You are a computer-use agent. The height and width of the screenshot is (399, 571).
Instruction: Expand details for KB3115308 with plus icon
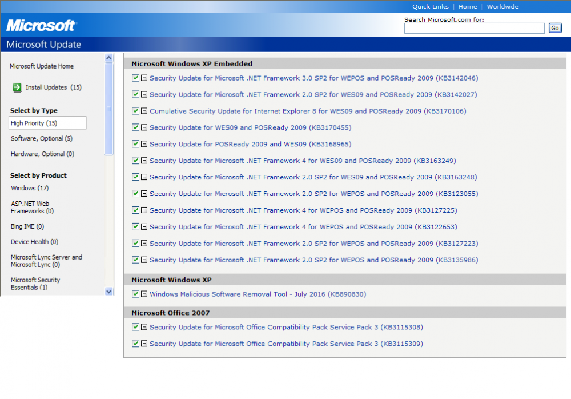(144, 327)
